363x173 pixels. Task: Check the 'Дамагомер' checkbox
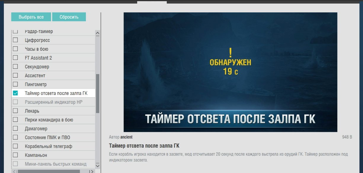coord(15,129)
